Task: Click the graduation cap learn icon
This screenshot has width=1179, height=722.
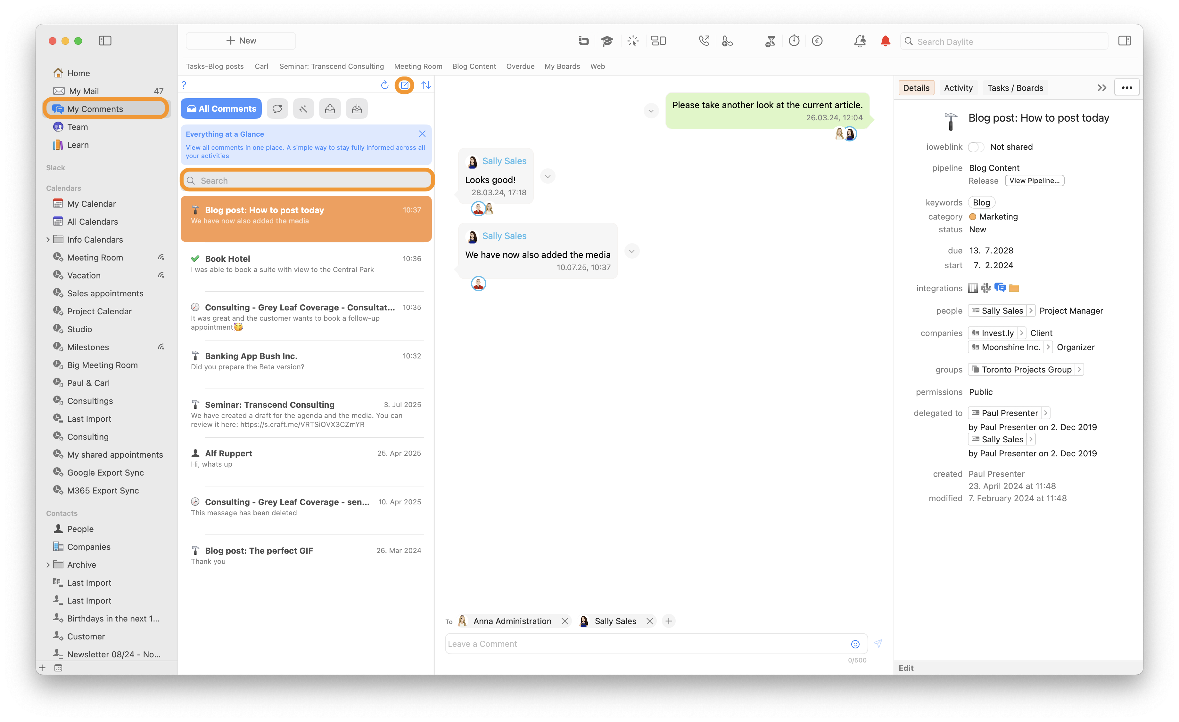Action: (607, 41)
